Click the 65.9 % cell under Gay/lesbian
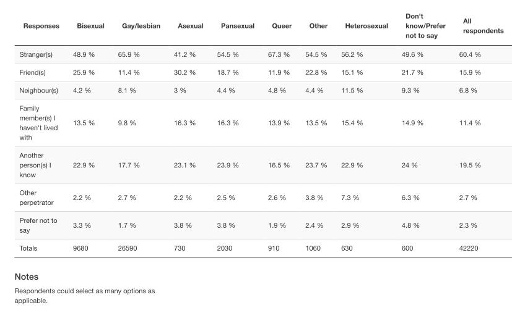Image resolution: width=512 pixels, height=313 pixels. pos(129,54)
